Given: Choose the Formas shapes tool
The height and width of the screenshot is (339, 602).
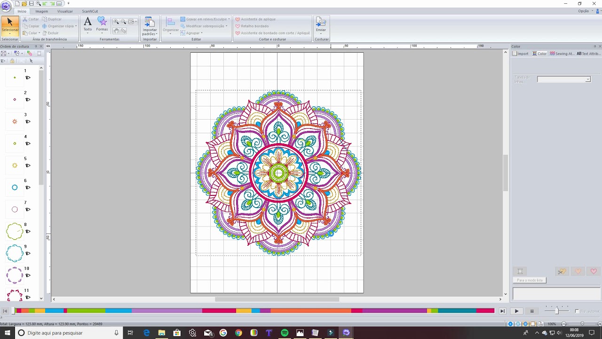Looking at the screenshot, I should 102,24.
